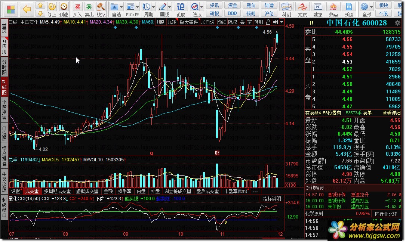The width and height of the screenshot is (406, 242).
Task: Click the 资讯 news button
Action: coord(214,5)
